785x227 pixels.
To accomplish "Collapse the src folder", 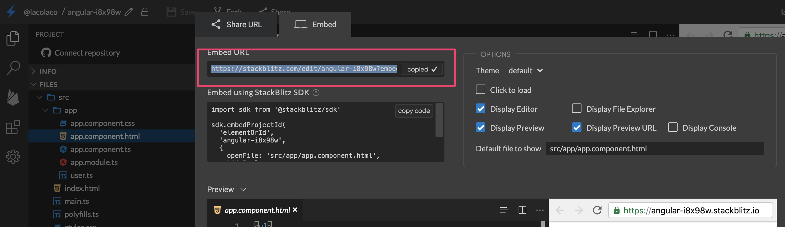I will point(39,98).
